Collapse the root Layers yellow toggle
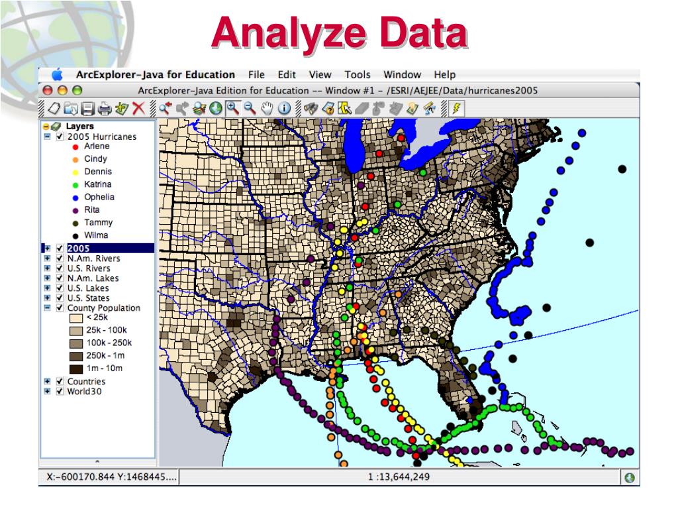 tap(46, 127)
